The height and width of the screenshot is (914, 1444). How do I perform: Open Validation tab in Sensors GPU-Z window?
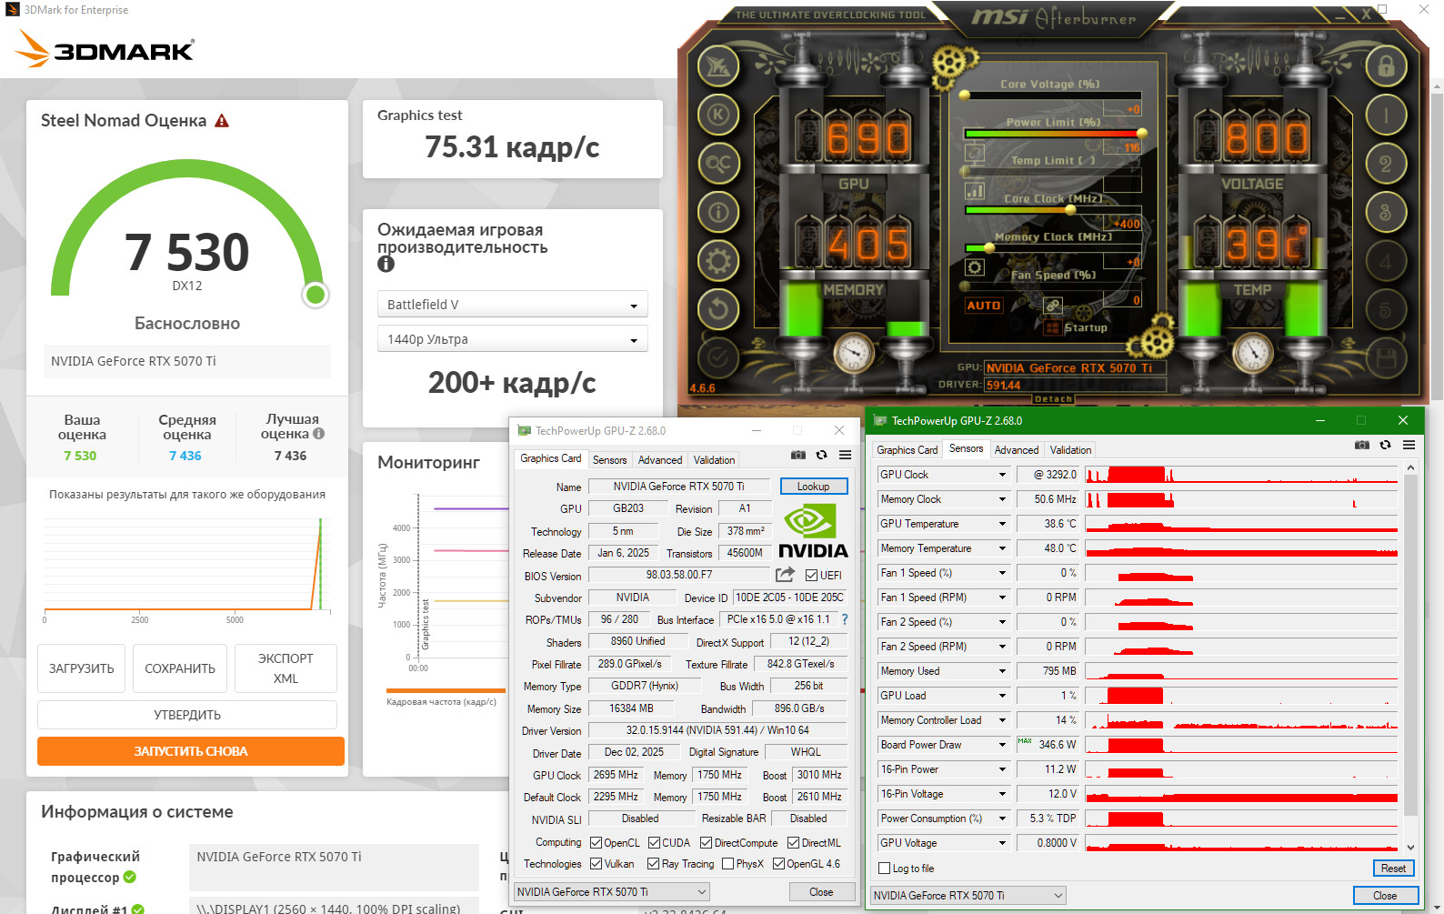click(1070, 450)
